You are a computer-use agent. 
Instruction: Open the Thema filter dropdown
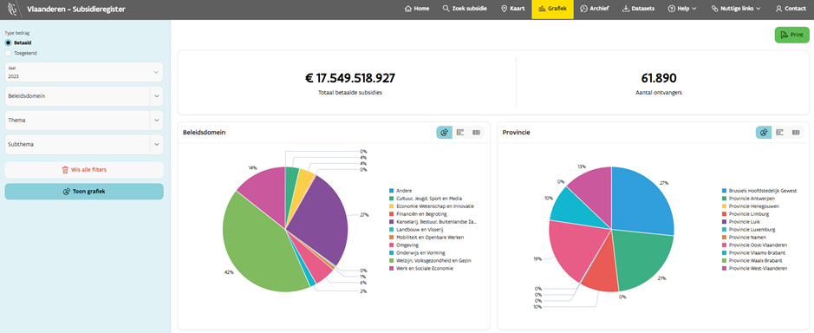pos(84,120)
